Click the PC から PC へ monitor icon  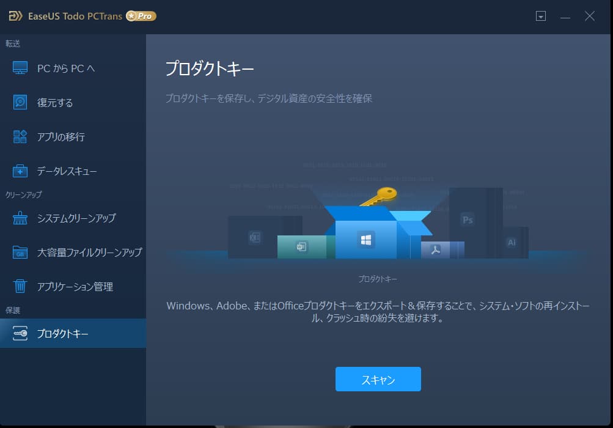point(20,68)
